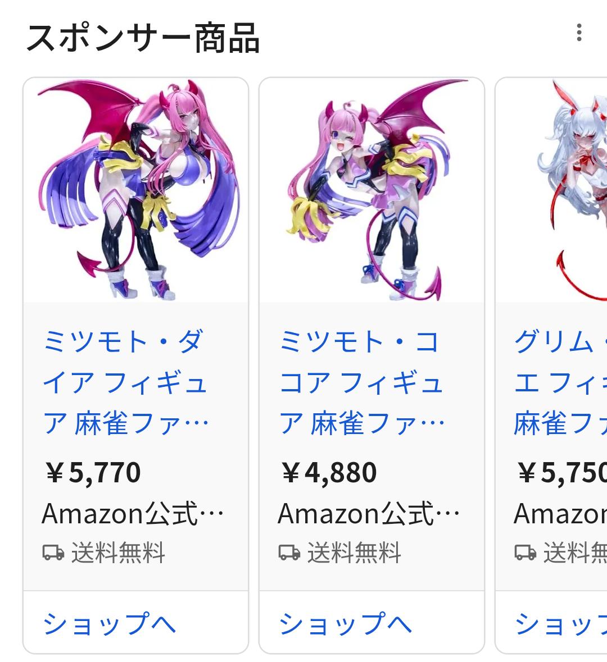Viewport: 607px width, 662px height.
Task: Select the ¥5,750 price on third card
Action: (x=562, y=472)
